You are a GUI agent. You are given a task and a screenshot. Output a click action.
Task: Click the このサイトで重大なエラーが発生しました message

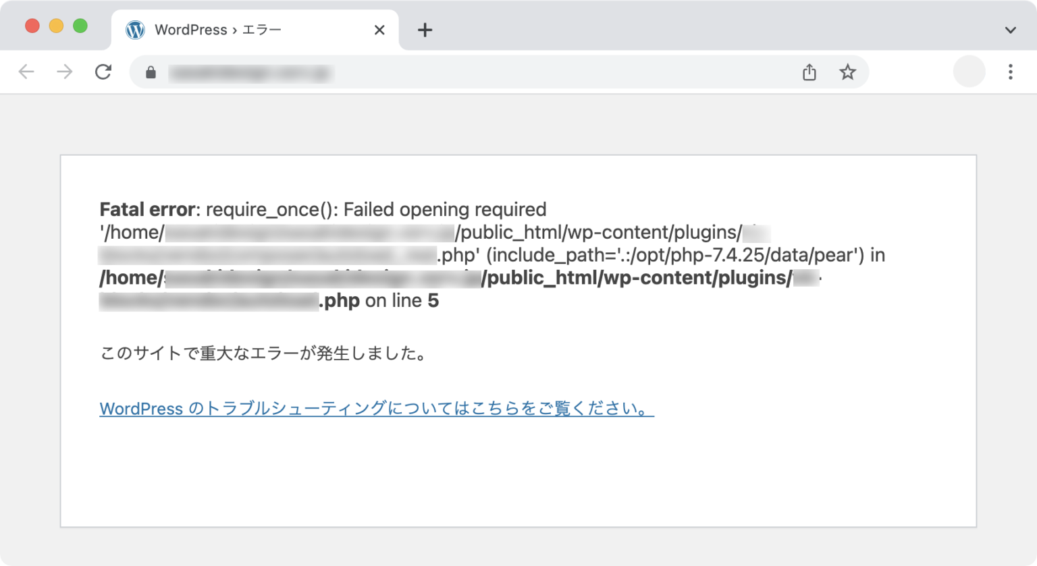click(x=263, y=353)
